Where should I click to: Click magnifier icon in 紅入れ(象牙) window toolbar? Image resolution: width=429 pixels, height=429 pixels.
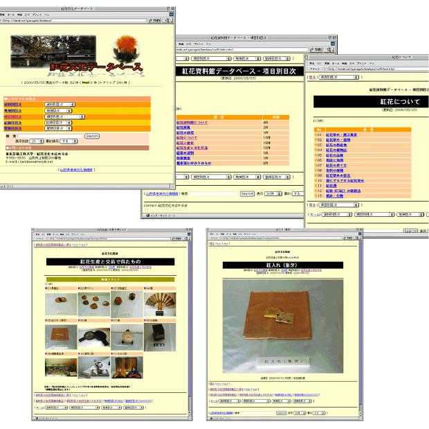point(356,238)
